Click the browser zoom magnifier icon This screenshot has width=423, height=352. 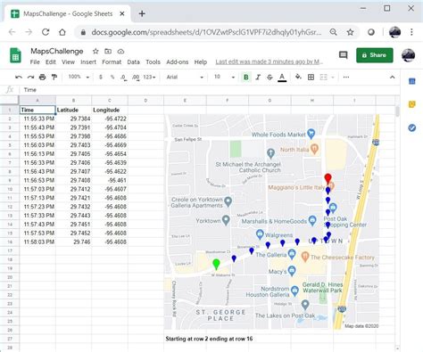pyautogui.click(x=334, y=32)
